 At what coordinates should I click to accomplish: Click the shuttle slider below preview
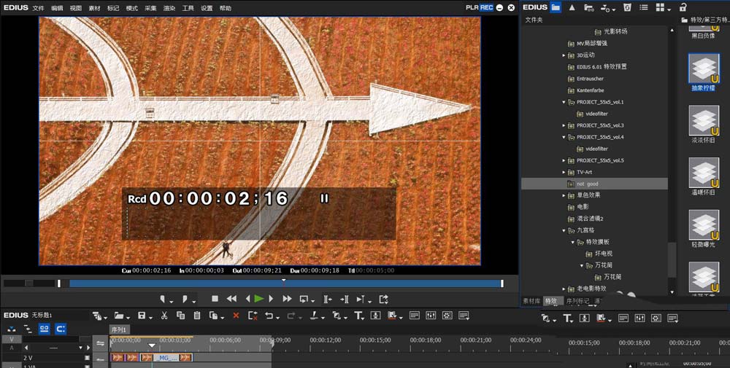pos(29,283)
